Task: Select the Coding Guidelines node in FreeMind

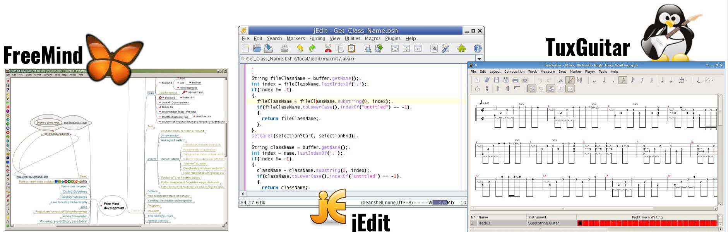Action: pos(75,191)
